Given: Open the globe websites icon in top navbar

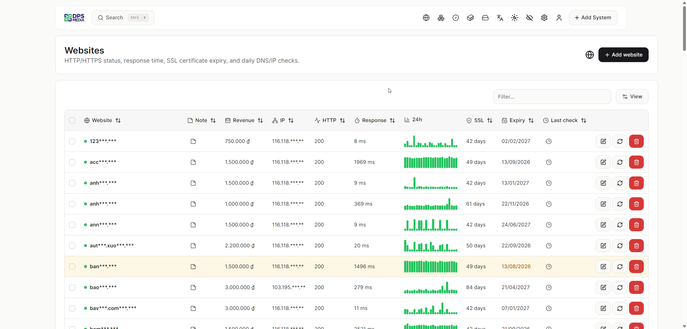Looking at the screenshot, I should coord(426,18).
